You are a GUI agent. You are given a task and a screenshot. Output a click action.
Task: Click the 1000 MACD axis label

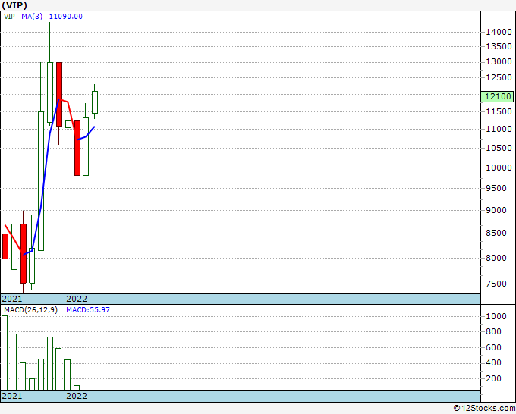[x=496, y=316]
